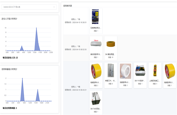Viewport: 177px width, 115px height.
Task: Open the Shanghai Tajima utility knife image
Action: click(155, 70)
